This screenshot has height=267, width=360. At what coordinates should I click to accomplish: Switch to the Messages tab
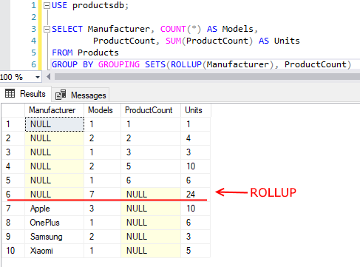(x=81, y=95)
